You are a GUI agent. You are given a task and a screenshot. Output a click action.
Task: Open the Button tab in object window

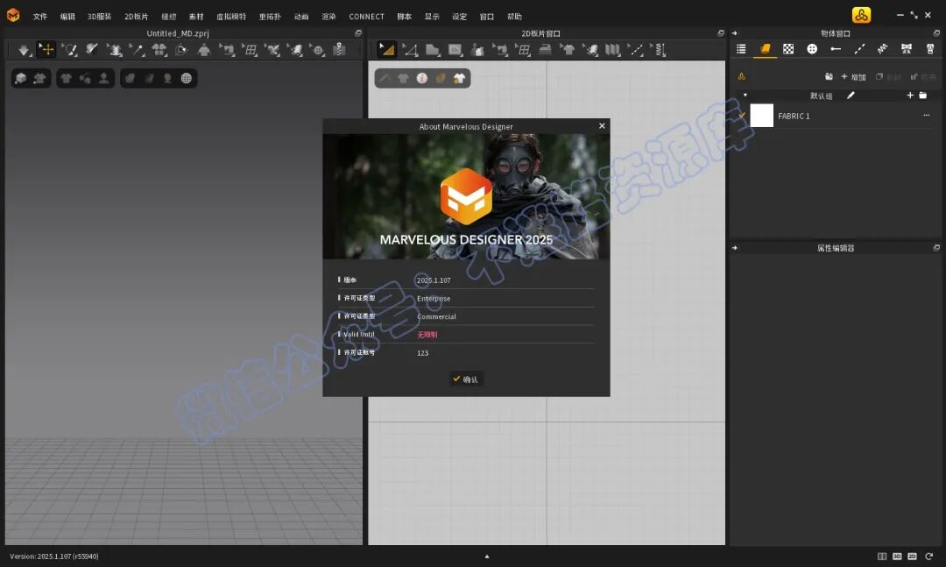click(x=812, y=49)
